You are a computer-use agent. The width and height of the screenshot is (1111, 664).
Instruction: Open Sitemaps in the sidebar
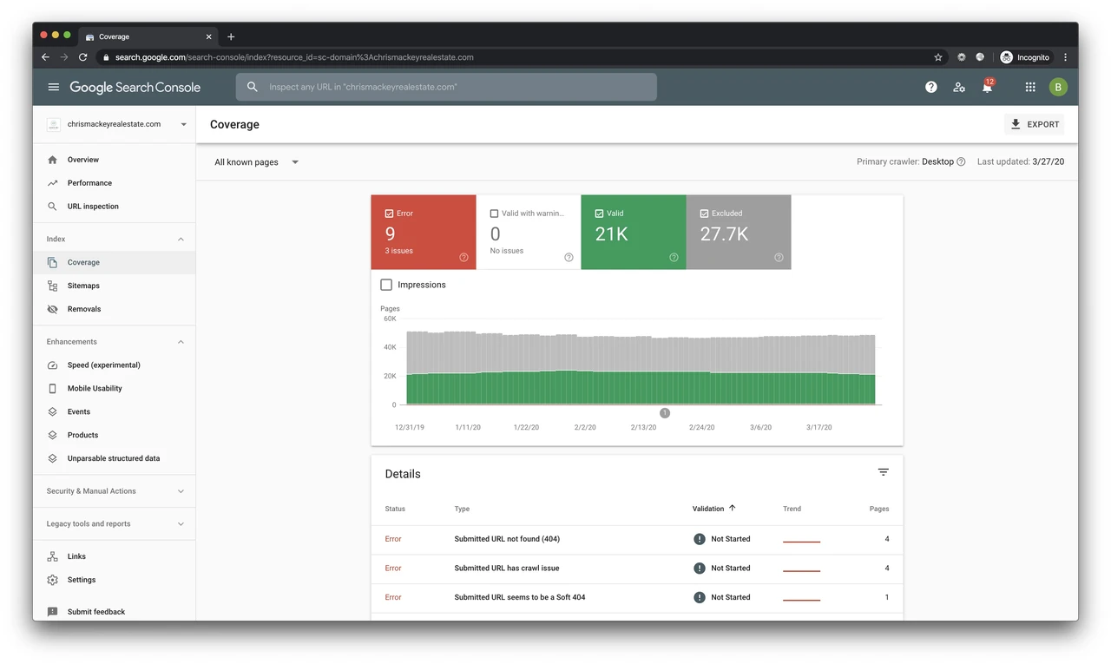115,286
